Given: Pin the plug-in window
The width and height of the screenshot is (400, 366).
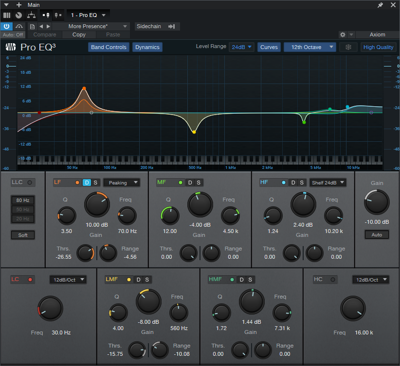Looking at the screenshot, I should tap(381, 5).
